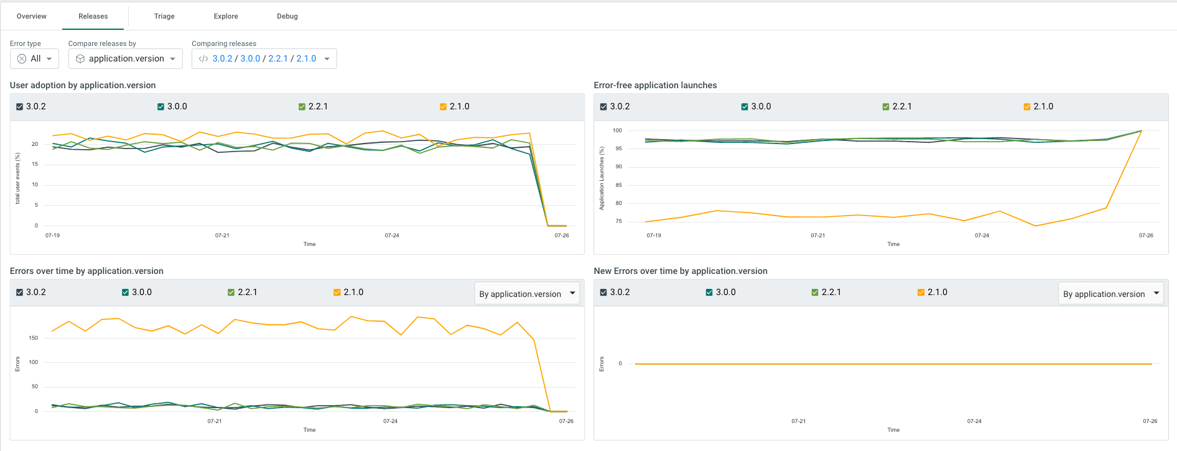Image resolution: width=1177 pixels, height=451 pixels.
Task: Open the Triage tab
Action: [164, 16]
